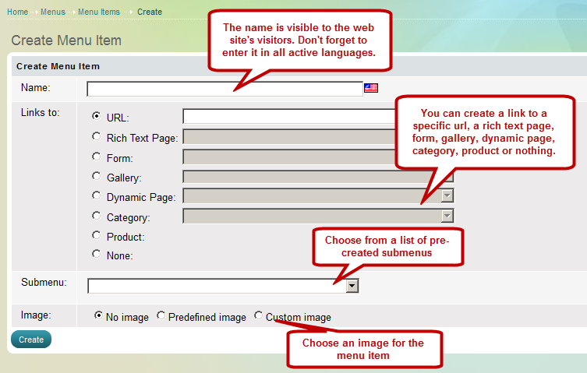Image resolution: width=587 pixels, height=373 pixels.
Task: Select the Gallery link option
Action: (x=97, y=176)
